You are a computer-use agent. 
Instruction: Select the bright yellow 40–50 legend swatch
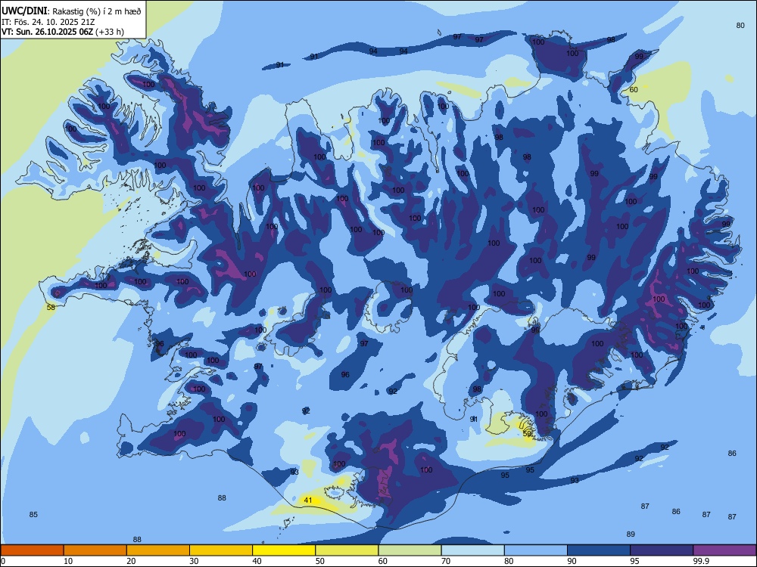284,550
